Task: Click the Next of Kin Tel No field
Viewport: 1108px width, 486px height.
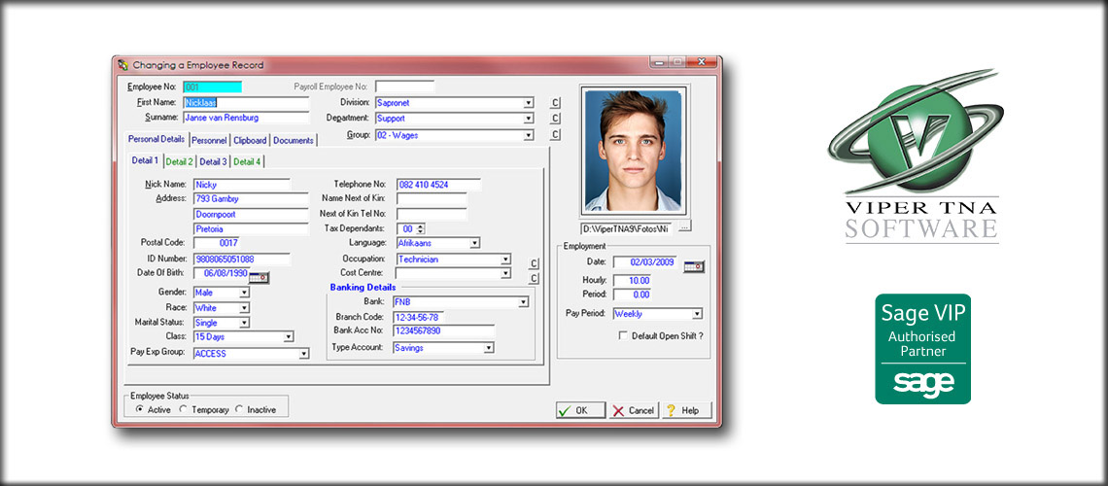Action: pyautogui.click(x=432, y=213)
